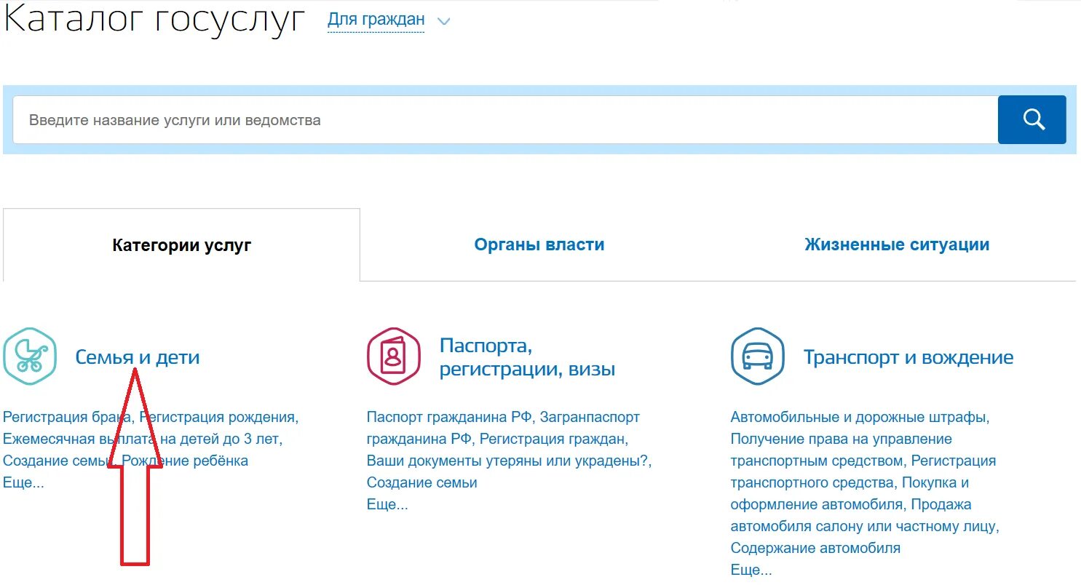Click the Каталог госуслуг page title

[154, 18]
